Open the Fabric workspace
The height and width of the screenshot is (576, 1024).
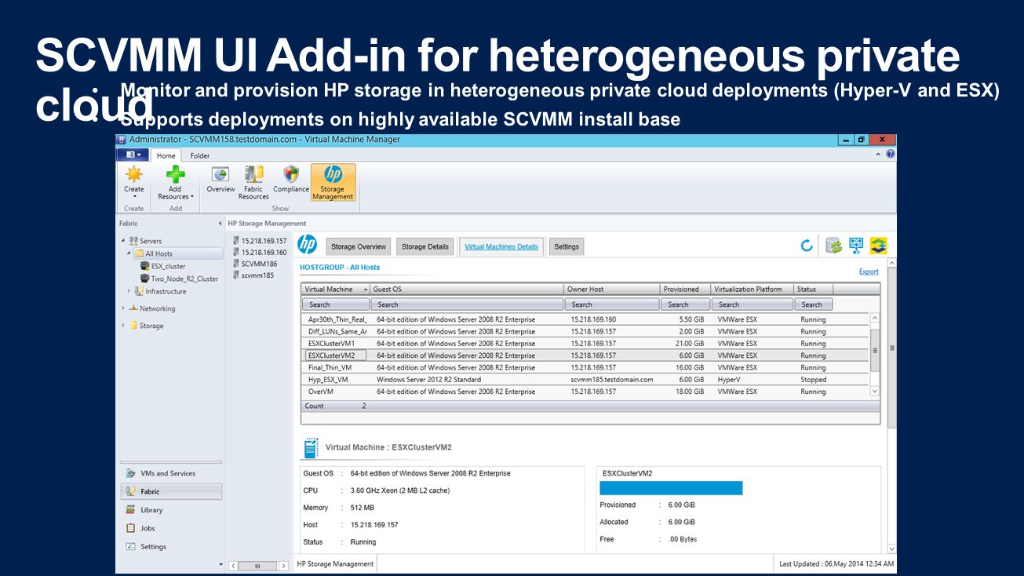tap(169, 491)
